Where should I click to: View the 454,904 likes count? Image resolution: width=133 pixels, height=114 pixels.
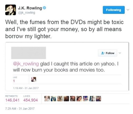coord(30,100)
